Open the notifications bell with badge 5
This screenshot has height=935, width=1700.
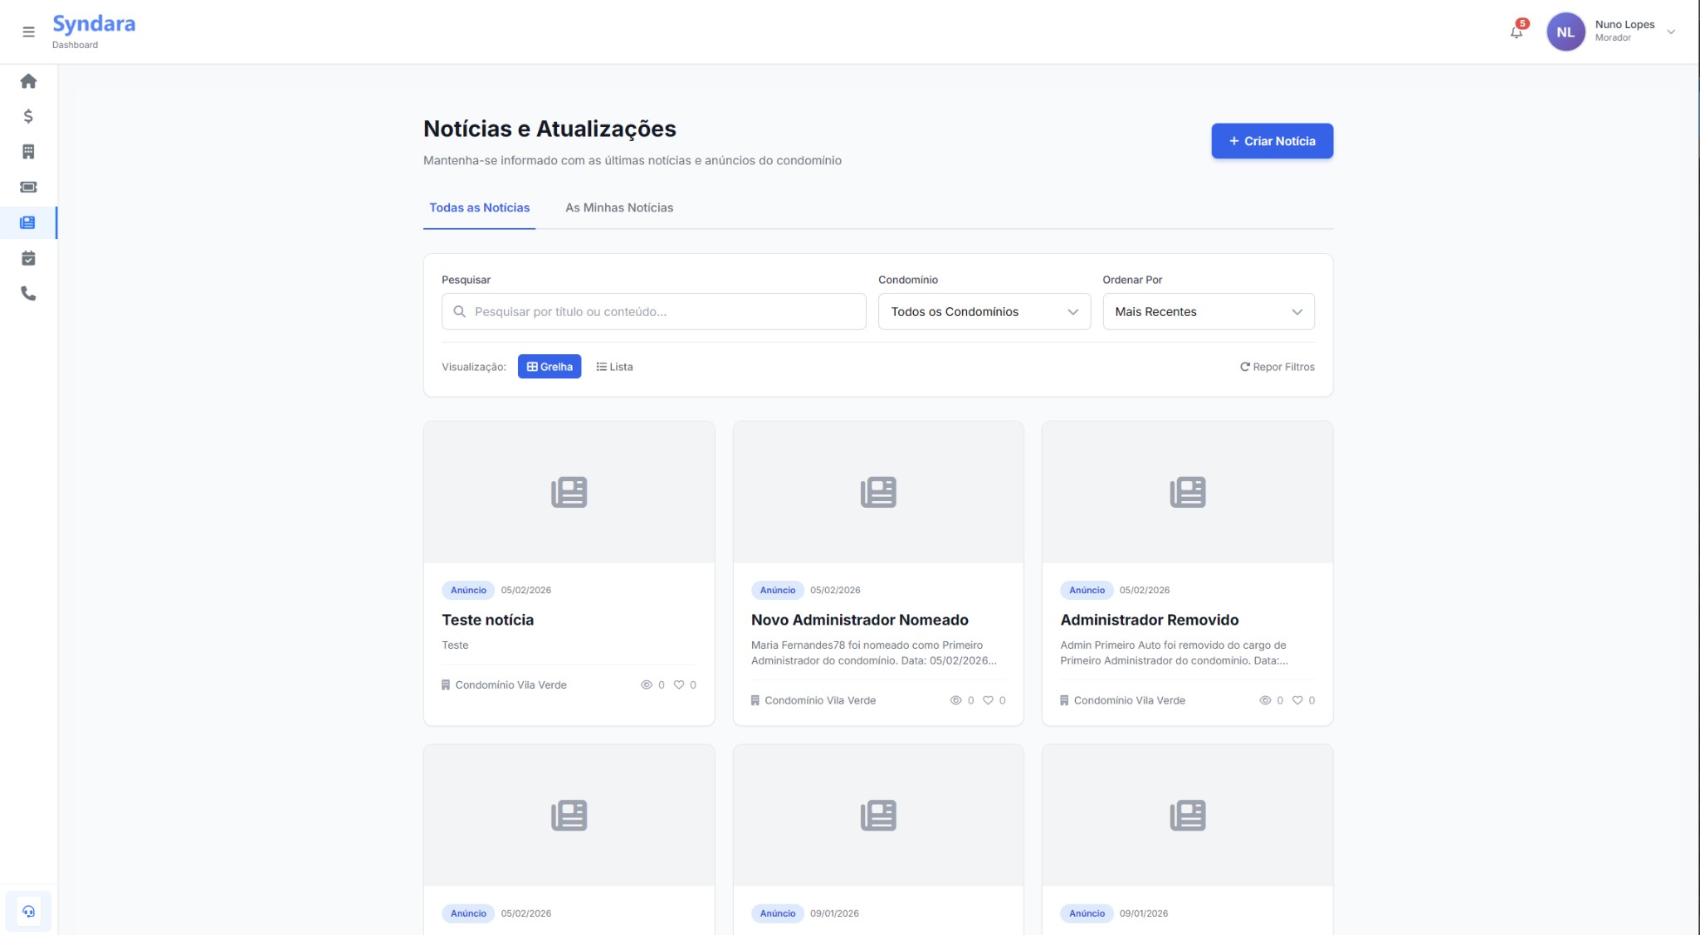point(1516,32)
